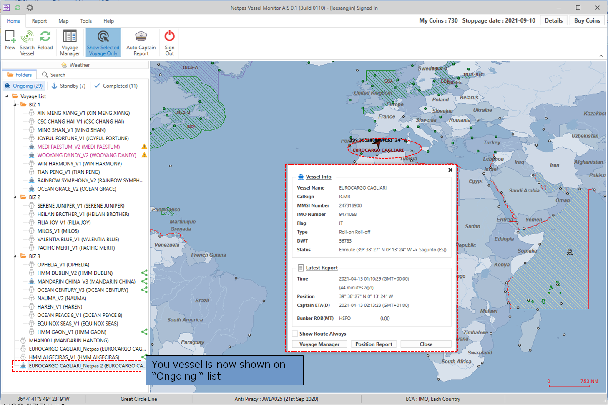Screen dimensions: 608x405
Task: Switch to the Folders tab
Action: [20, 75]
